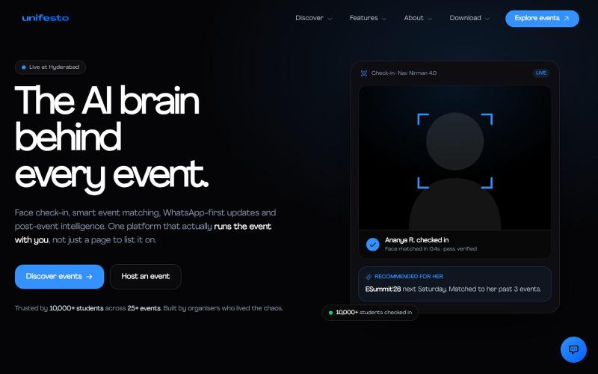Click the green dot in students checked in badge

pyautogui.click(x=330, y=313)
